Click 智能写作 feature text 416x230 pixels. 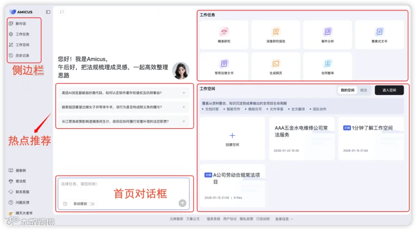coord(233,109)
